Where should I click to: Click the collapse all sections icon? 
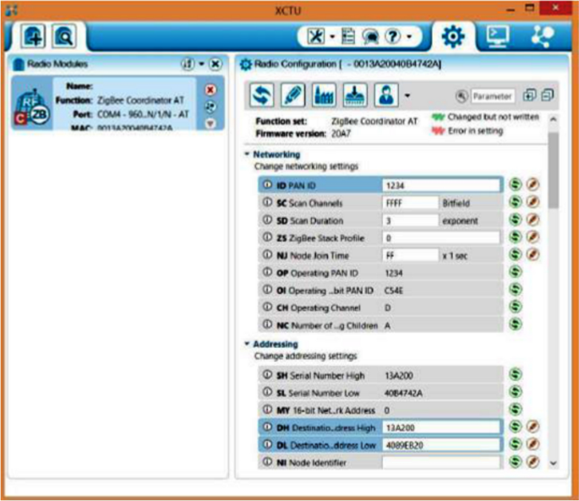coord(547,95)
